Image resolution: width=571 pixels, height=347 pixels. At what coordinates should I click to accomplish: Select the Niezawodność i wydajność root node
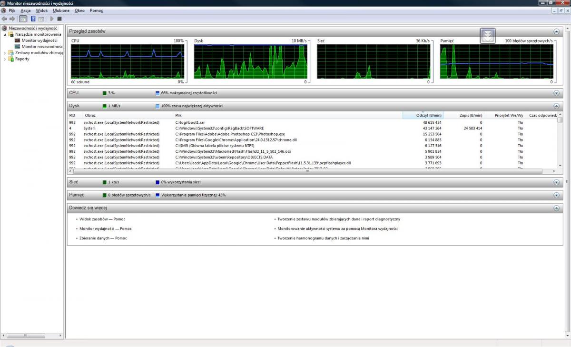(x=33, y=28)
